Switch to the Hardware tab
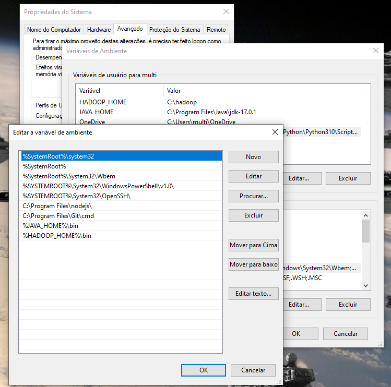Image resolution: width=391 pixels, height=387 pixels. coord(99,30)
